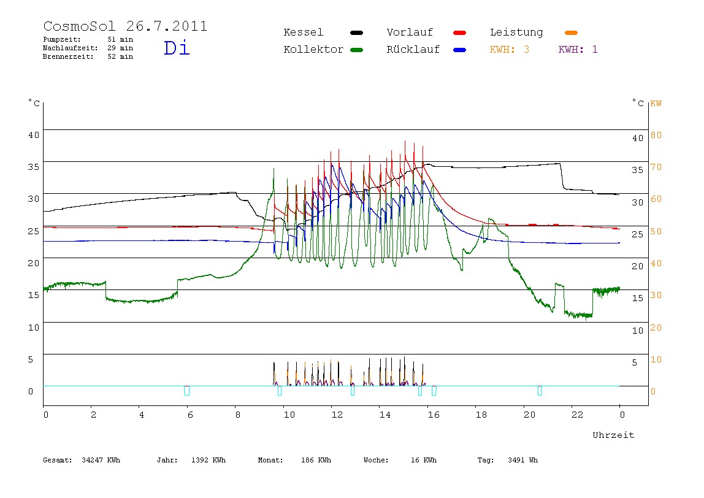The width and height of the screenshot is (704, 498).
Task: Click the orange 'KWH: 3' value
Action: click(510, 50)
